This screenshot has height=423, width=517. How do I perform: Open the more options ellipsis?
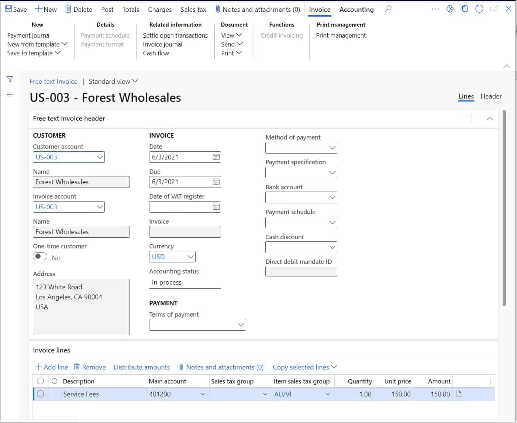435,9
